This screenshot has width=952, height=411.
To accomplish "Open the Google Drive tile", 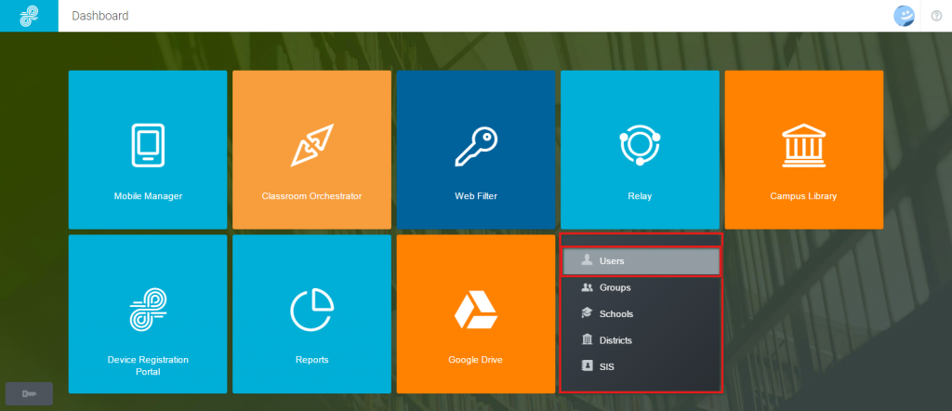I will pyautogui.click(x=475, y=314).
